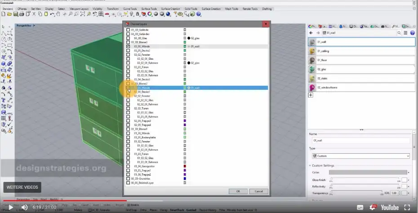The height and width of the screenshot is (213, 418).
Task: Switch to the Solid Tools tab
Action: point(191,9)
